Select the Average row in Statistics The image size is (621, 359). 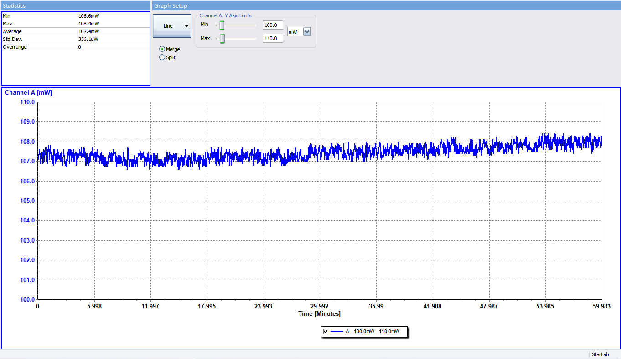(39, 31)
